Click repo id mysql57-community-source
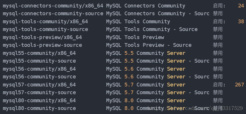246x114 pixels. pyautogui.click(x=39, y=92)
